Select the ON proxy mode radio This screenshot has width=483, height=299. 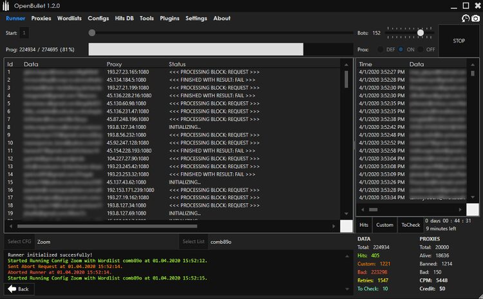tap(401, 49)
